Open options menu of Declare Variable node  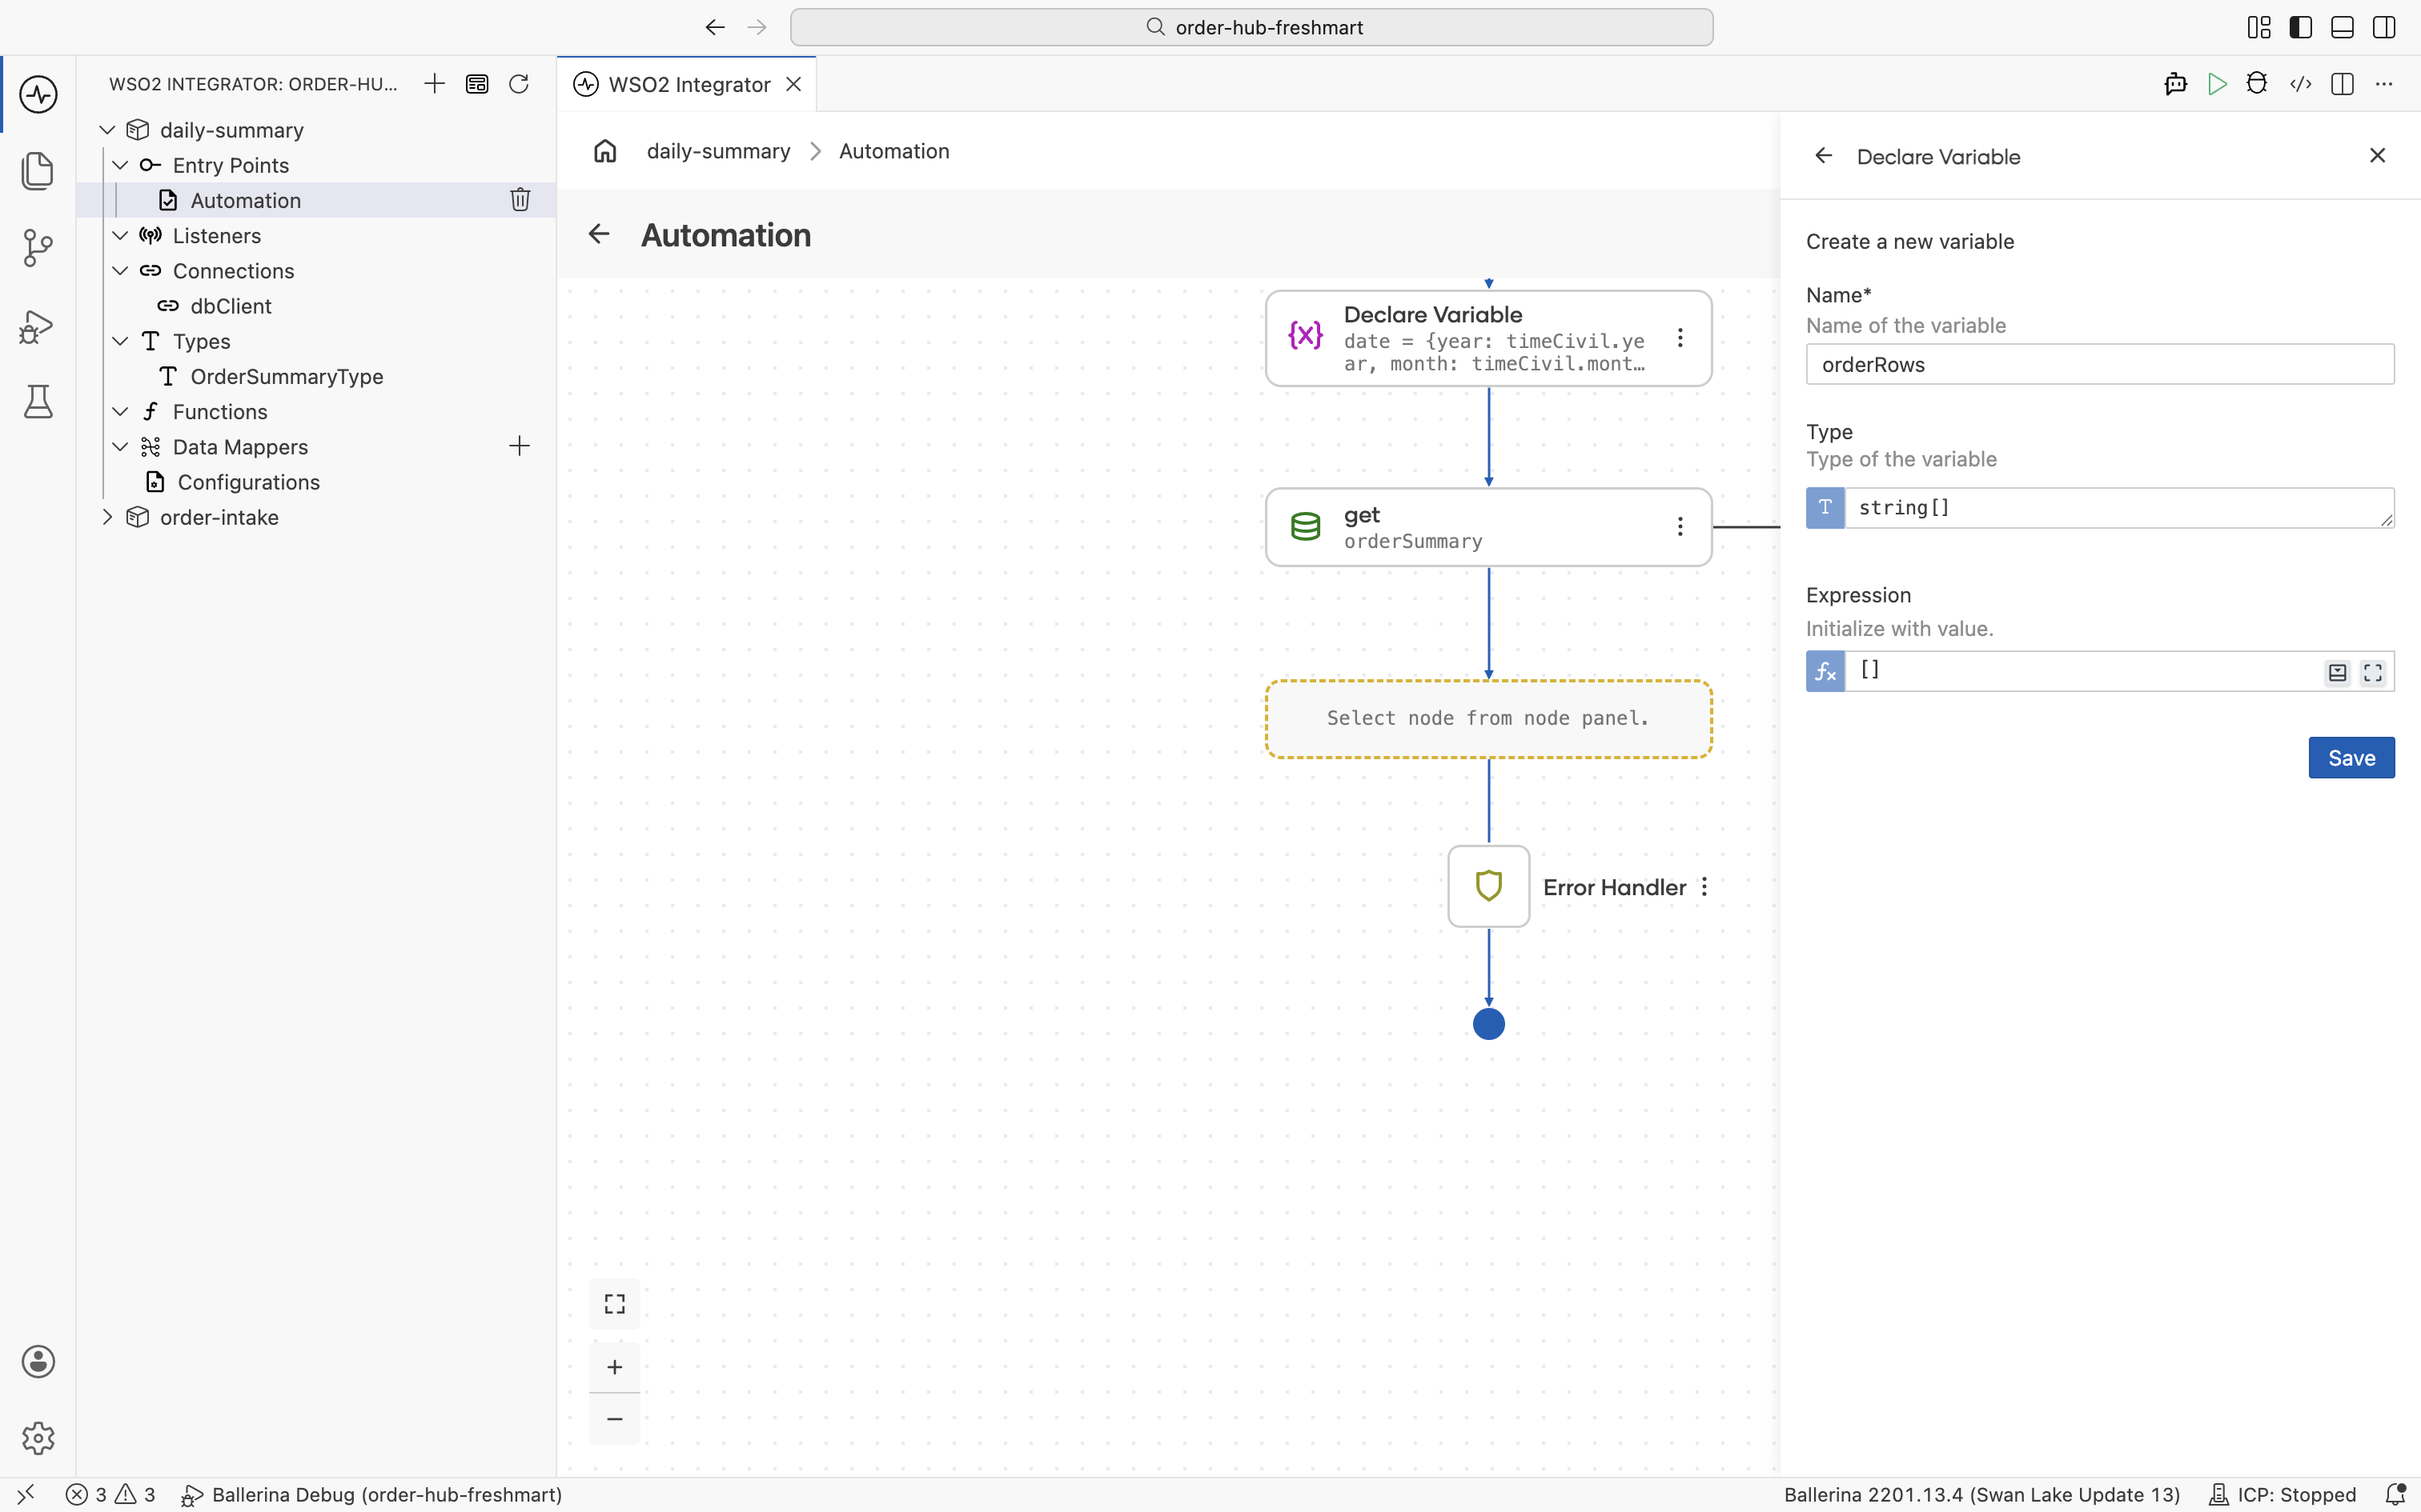[1680, 338]
